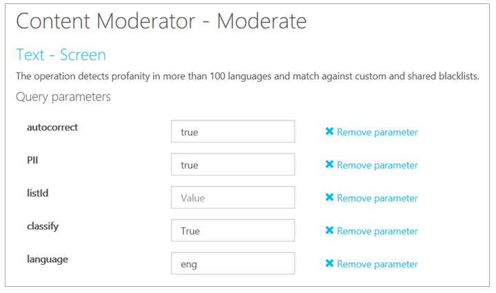496x293 pixels.
Task: Click Remove parameter link for language
Action: pos(377,264)
